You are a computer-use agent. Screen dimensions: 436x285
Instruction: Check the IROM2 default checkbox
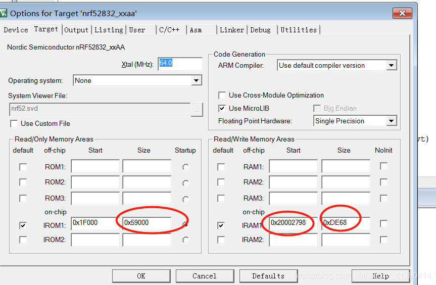point(23,240)
